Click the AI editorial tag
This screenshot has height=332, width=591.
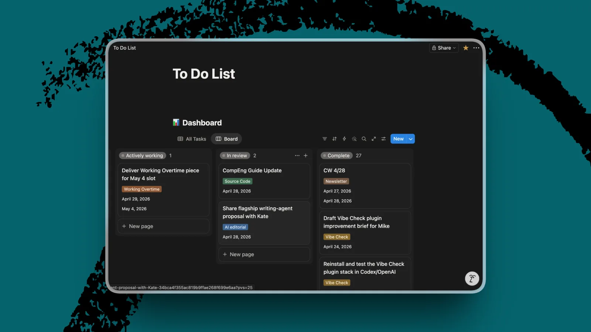pos(235,227)
